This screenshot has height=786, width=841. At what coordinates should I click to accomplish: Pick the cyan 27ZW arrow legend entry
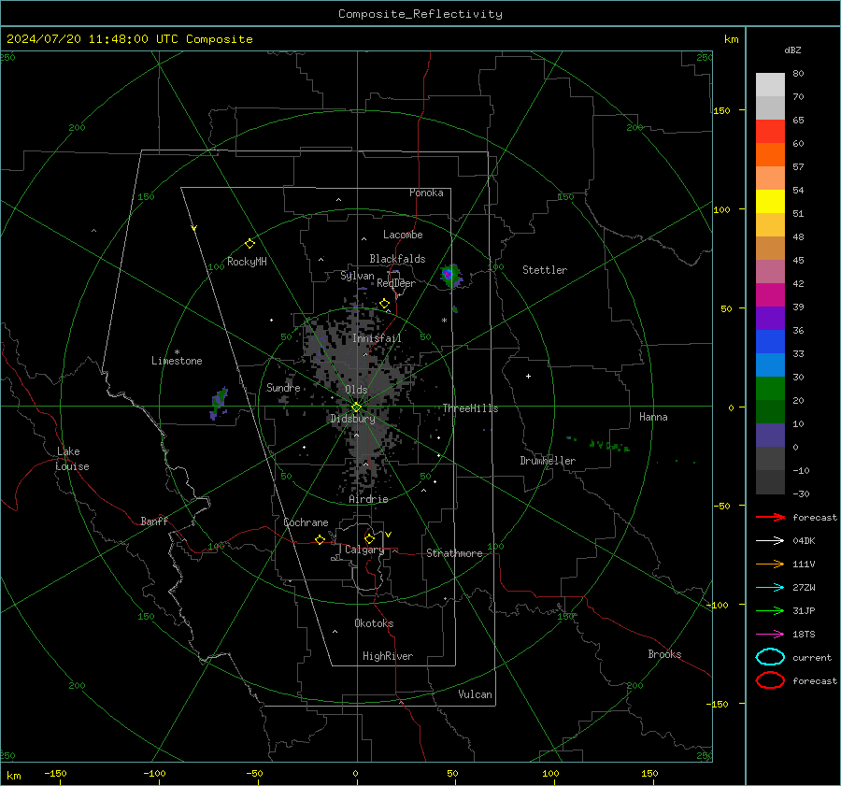pyautogui.click(x=770, y=588)
